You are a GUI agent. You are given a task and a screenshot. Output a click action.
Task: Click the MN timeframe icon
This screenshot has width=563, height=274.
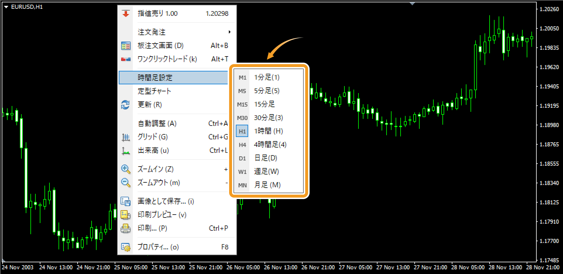pos(242,185)
